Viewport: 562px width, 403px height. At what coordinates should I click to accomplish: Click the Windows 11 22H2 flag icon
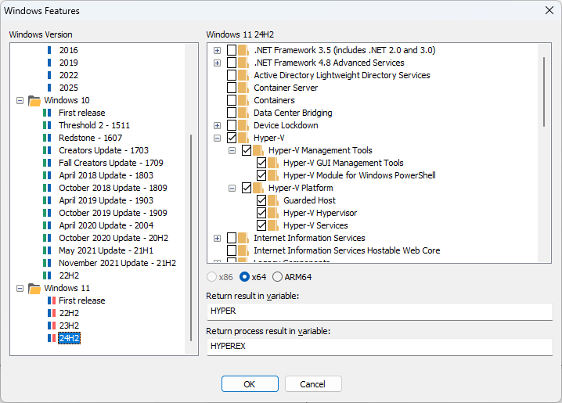point(52,313)
